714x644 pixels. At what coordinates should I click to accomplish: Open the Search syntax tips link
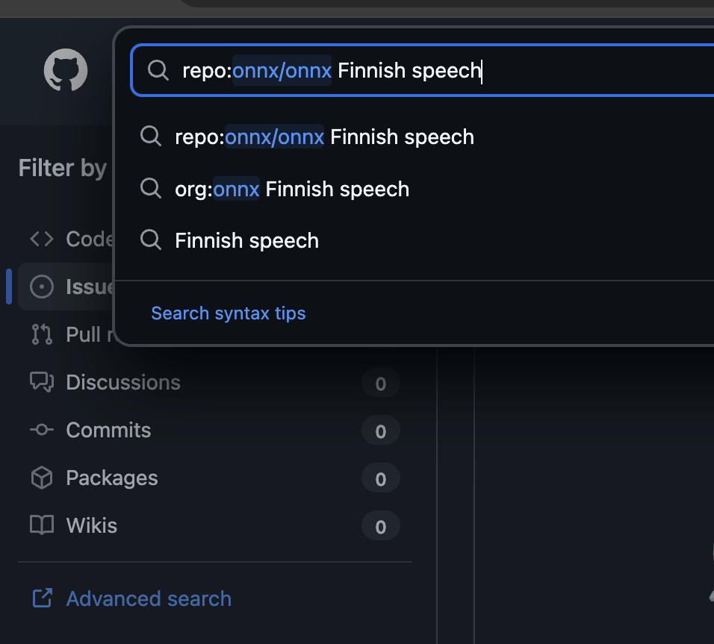pyautogui.click(x=228, y=313)
